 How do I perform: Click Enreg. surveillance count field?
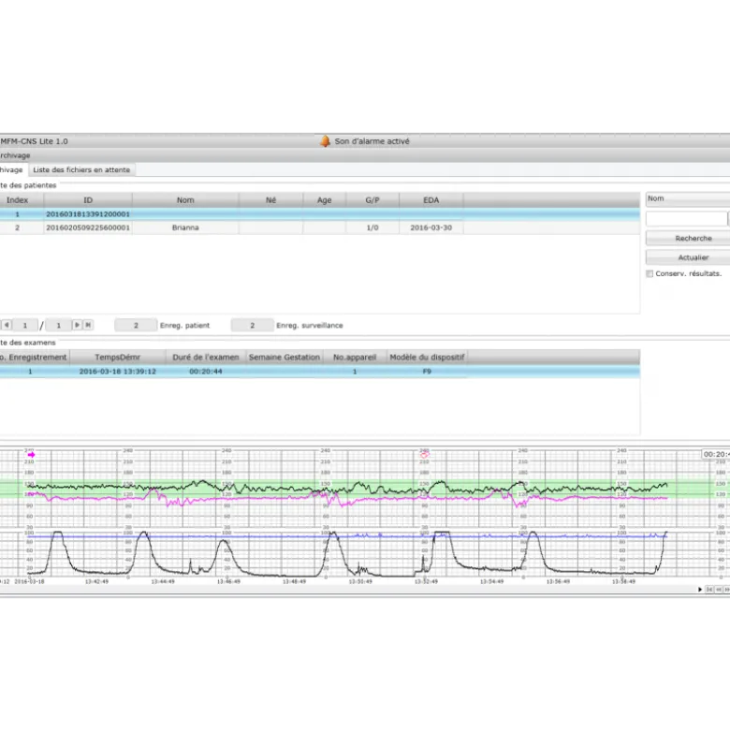252,325
